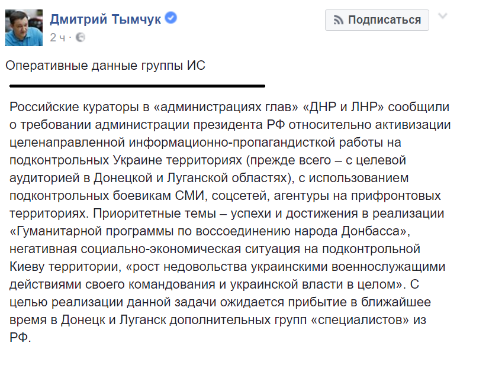This screenshot has width=489, height=372.
Task: Click the globe public-privacy icon
Action: (x=81, y=37)
